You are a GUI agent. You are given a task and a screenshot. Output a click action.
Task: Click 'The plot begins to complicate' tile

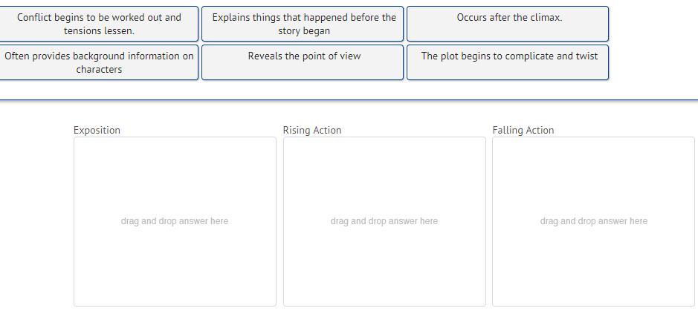[x=508, y=62]
